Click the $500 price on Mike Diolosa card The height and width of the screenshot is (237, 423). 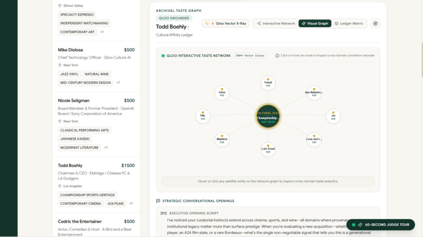tap(129, 50)
